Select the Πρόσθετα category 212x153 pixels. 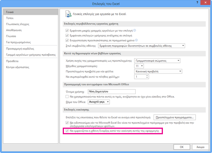tap(31, 61)
